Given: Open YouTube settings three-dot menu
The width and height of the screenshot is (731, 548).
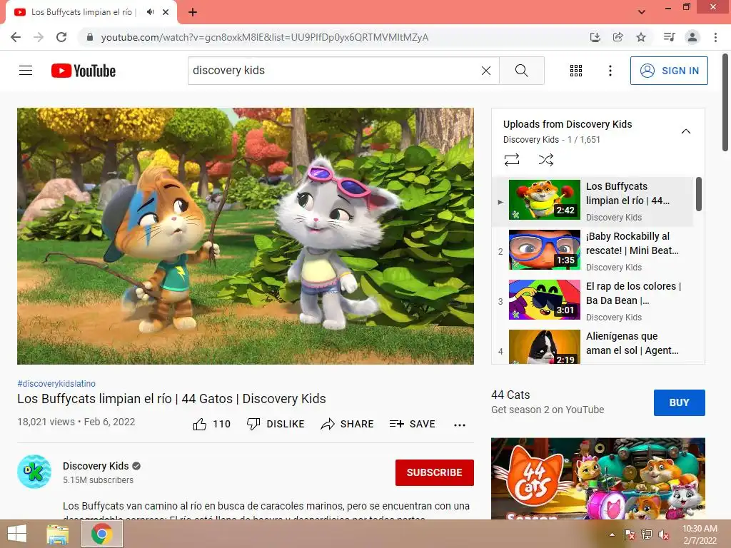Looking at the screenshot, I should tap(610, 71).
